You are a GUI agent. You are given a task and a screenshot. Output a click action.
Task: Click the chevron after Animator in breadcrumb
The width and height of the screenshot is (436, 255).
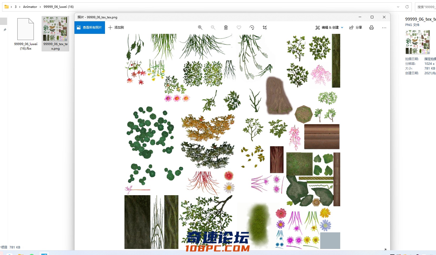coord(40,7)
